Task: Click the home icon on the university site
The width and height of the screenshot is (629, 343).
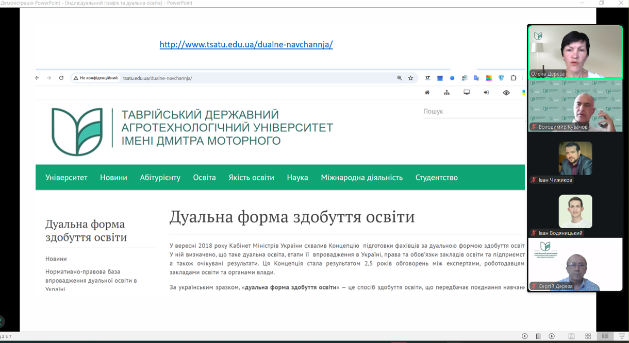Action: pyautogui.click(x=427, y=93)
